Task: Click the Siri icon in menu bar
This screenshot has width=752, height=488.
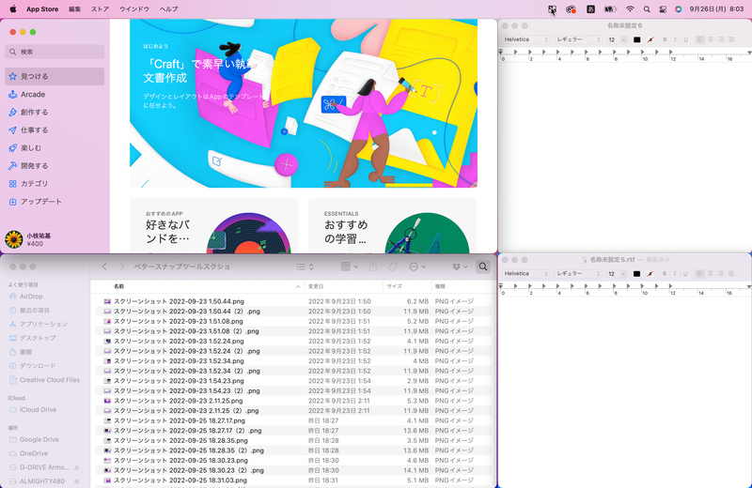Action: click(678, 9)
